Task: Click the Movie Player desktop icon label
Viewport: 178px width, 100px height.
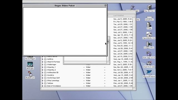Action: point(30,59)
